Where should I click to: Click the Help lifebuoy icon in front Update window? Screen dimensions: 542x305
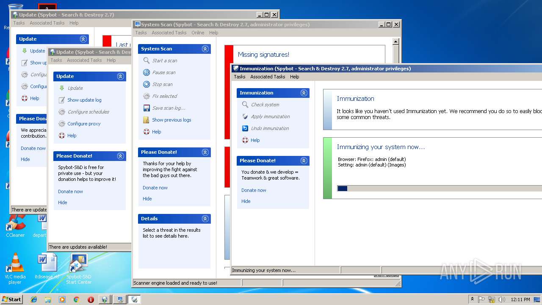(x=62, y=136)
